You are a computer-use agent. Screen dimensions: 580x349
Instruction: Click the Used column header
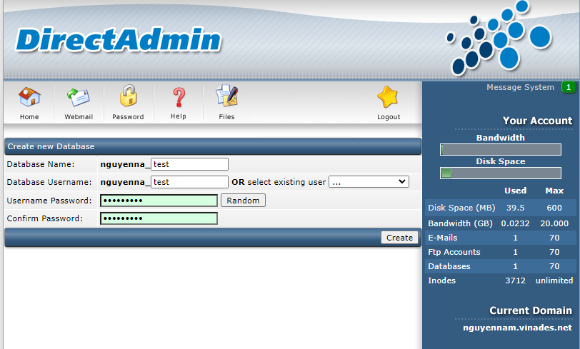tap(515, 191)
